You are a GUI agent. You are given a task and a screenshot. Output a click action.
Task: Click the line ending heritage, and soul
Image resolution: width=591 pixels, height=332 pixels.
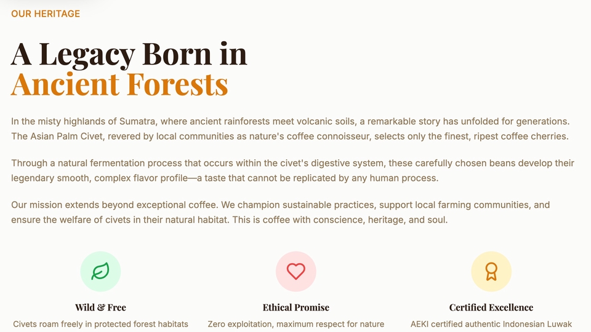coord(229,220)
